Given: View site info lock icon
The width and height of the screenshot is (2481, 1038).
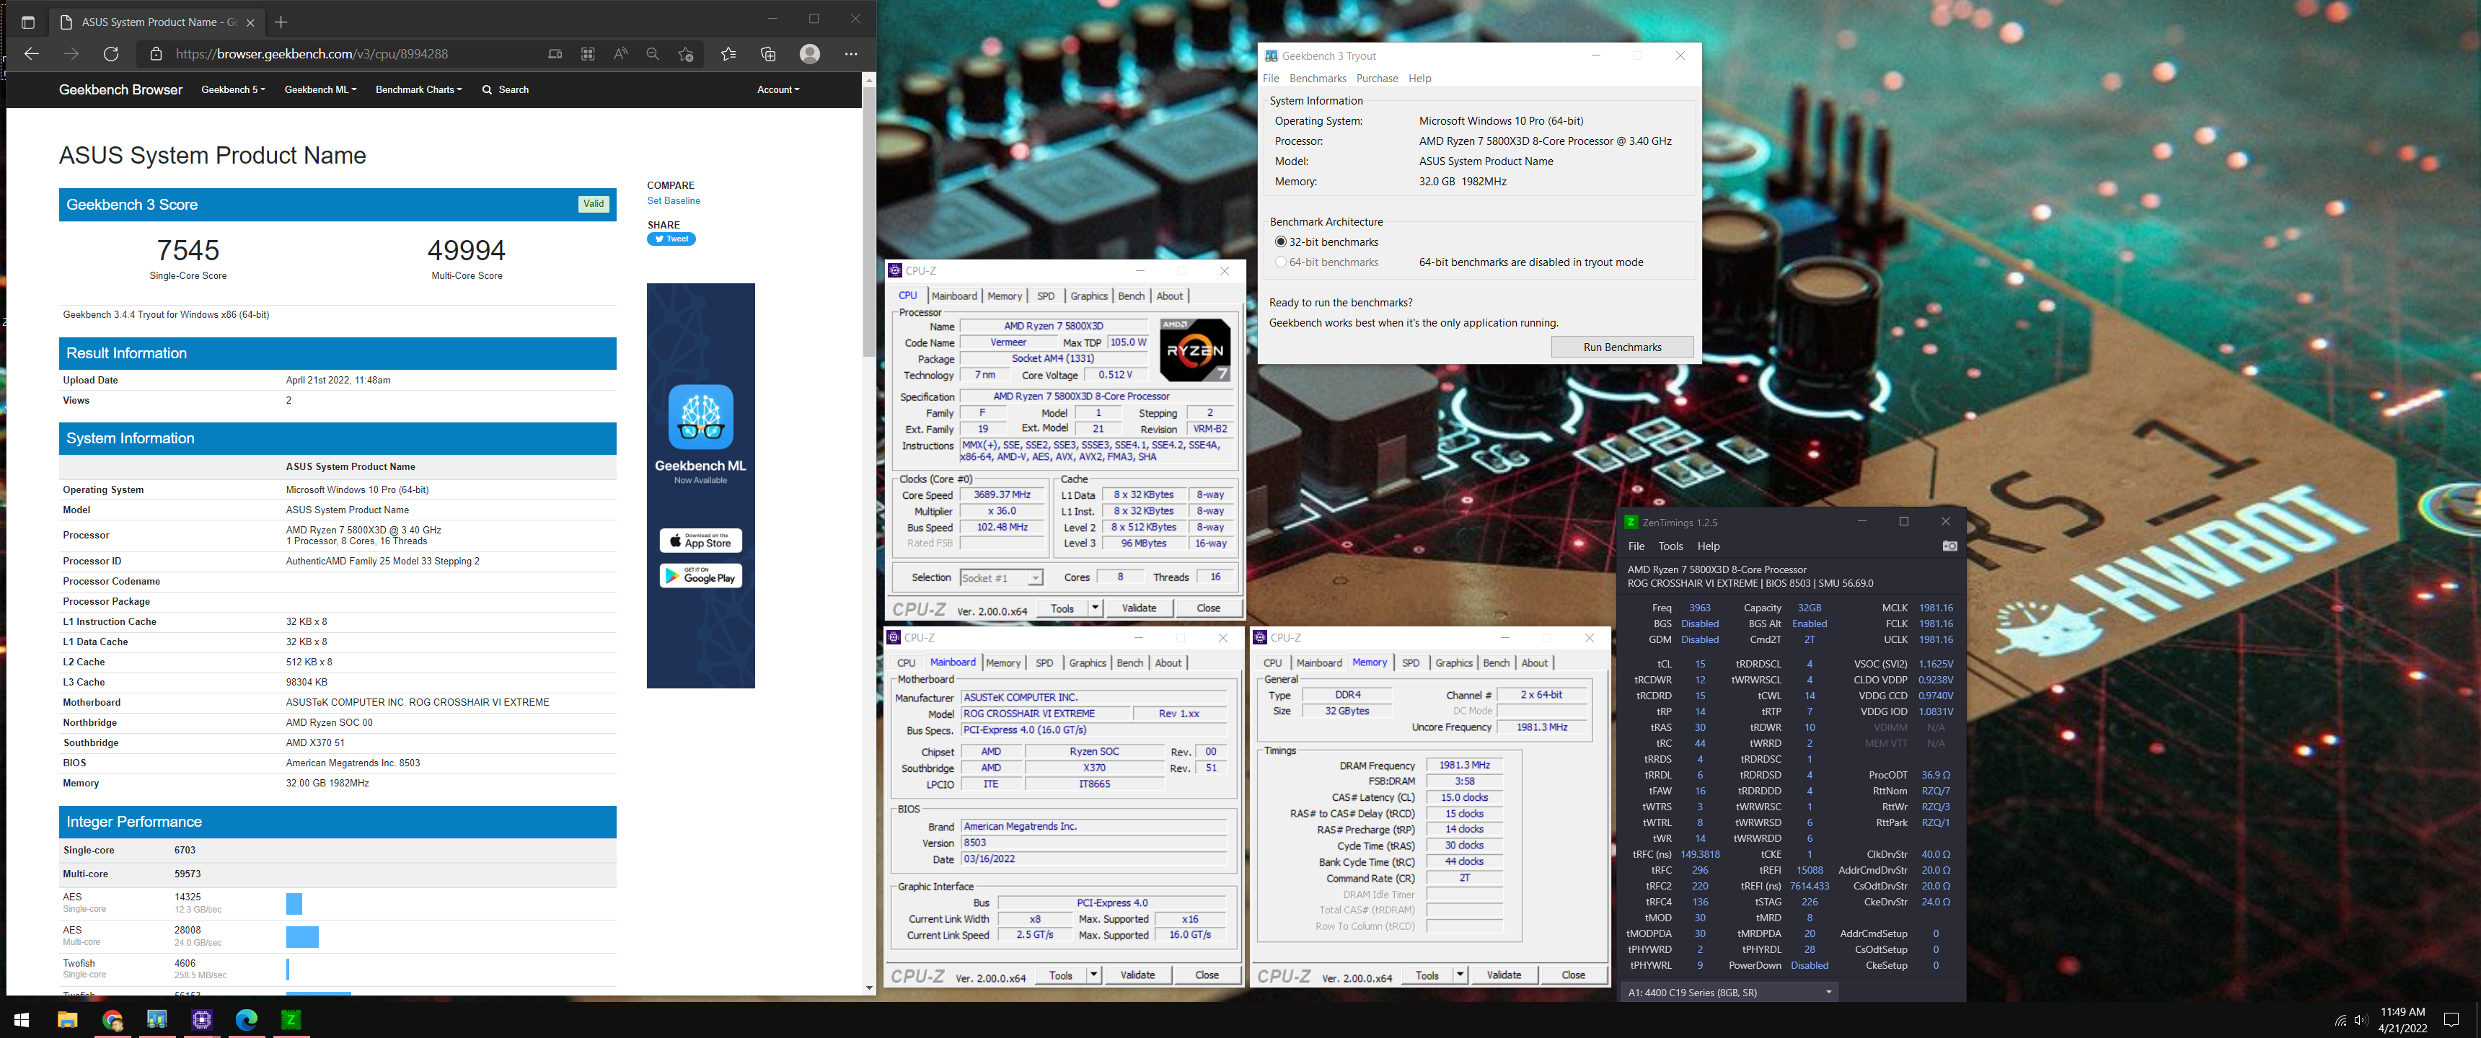Looking at the screenshot, I should (x=156, y=54).
